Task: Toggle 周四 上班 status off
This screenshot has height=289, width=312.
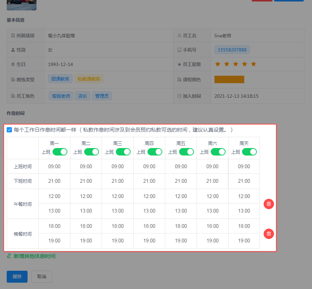Action: coord(155,152)
